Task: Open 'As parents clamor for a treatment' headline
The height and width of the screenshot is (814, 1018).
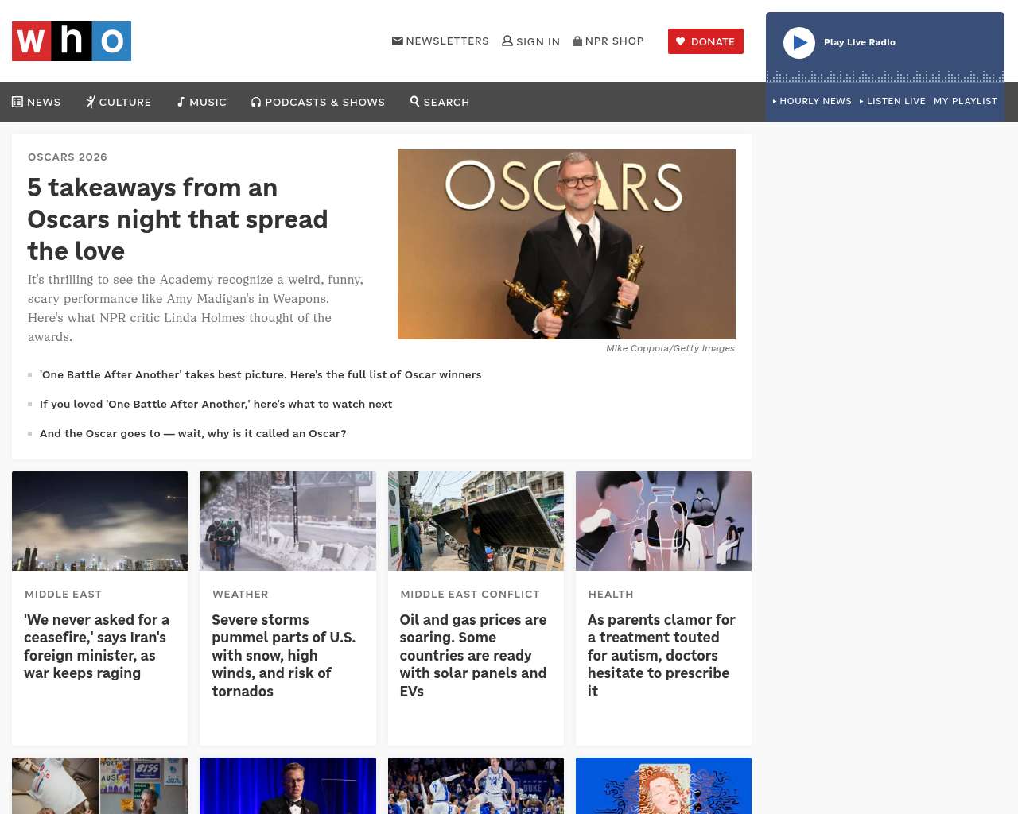Action: pyautogui.click(x=662, y=655)
